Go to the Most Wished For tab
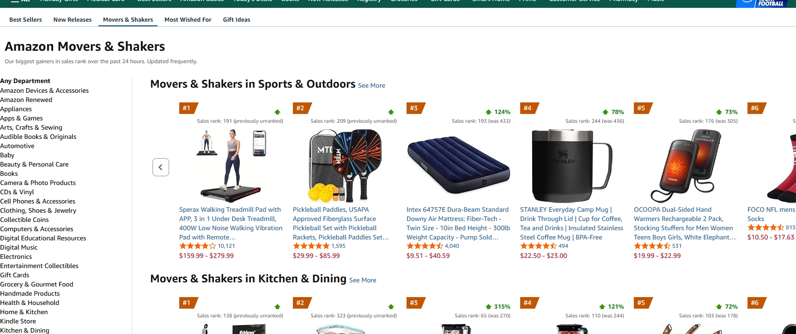Viewport: 796px width, 334px height. [188, 20]
